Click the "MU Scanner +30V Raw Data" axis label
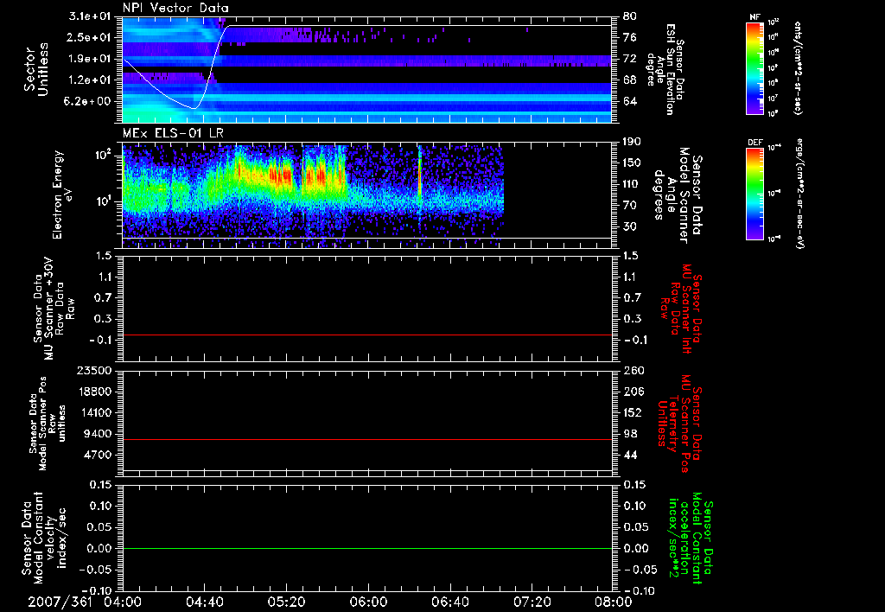Image resolution: width=885 pixels, height=612 pixels. pos(54,309)
